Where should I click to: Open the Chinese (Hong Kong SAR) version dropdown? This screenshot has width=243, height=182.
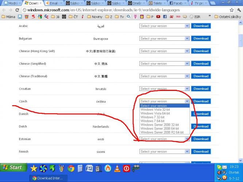(165, 51)
